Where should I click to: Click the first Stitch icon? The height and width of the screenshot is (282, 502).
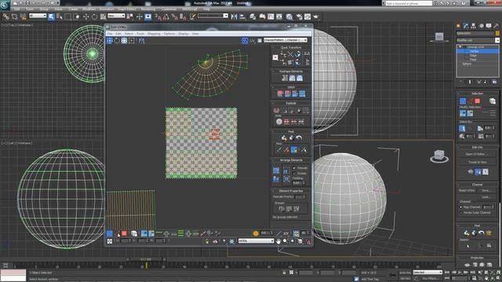coord(280,94)
